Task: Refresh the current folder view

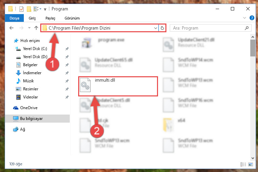Action: 162,28
